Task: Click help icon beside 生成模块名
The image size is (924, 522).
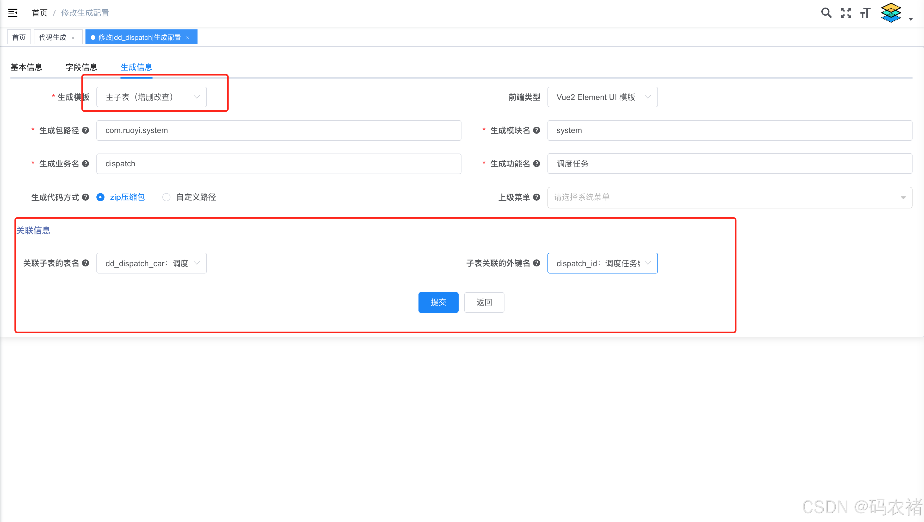Action: 537,130
